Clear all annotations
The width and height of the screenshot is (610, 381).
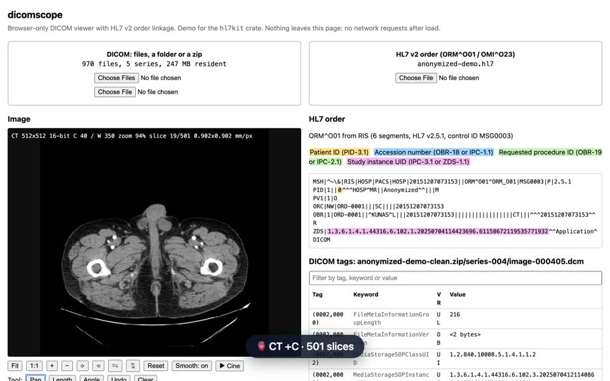(146, 378)
